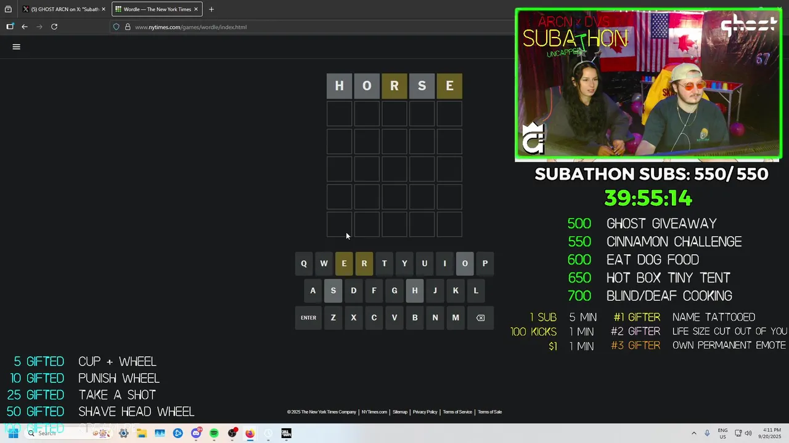Tap the yellow E key
789x443 pixels.
[x=344, y=264]
